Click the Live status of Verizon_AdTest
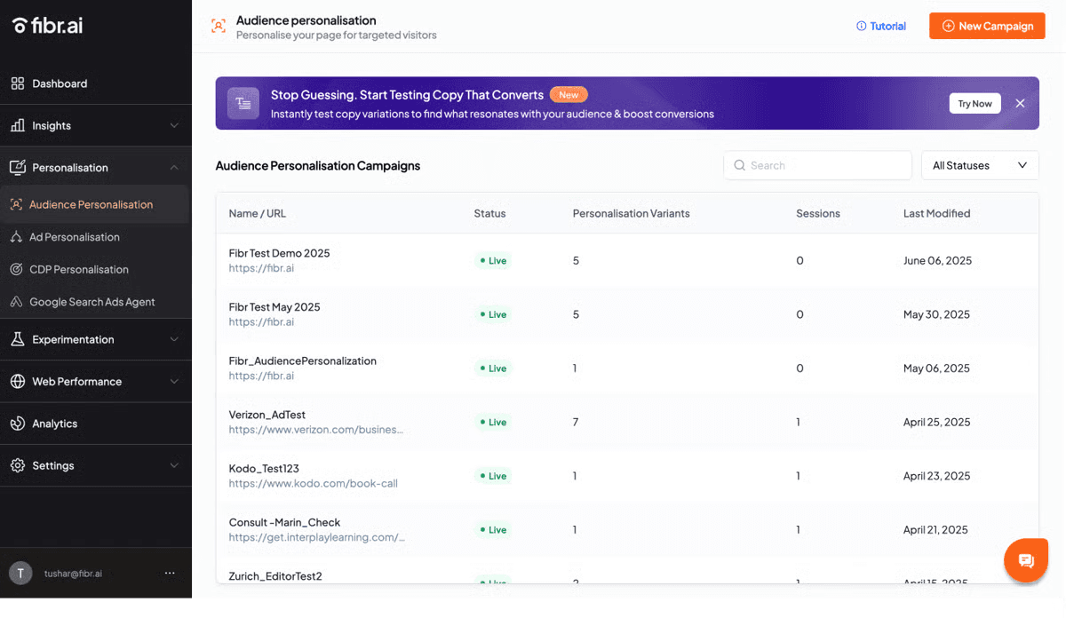The image size is (1066, 618). tap(493, 422)
